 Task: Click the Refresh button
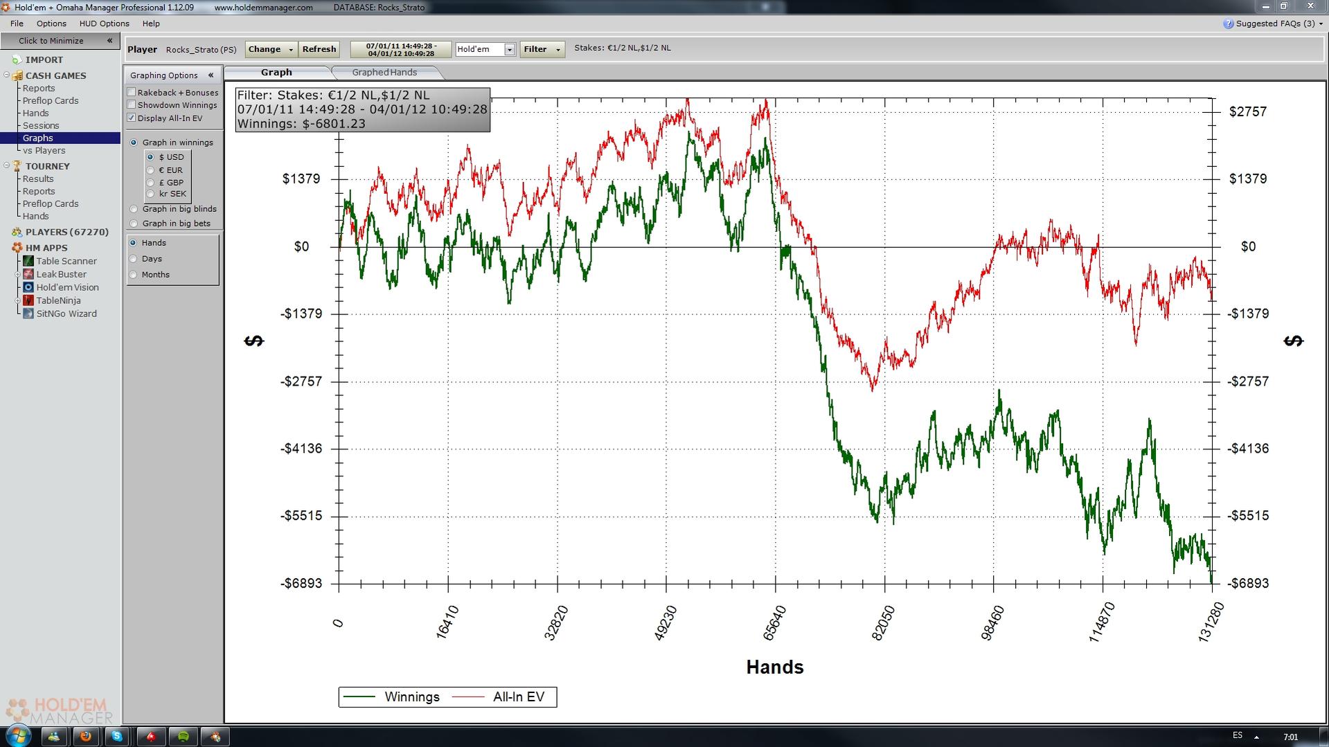(x=319, y=50)
